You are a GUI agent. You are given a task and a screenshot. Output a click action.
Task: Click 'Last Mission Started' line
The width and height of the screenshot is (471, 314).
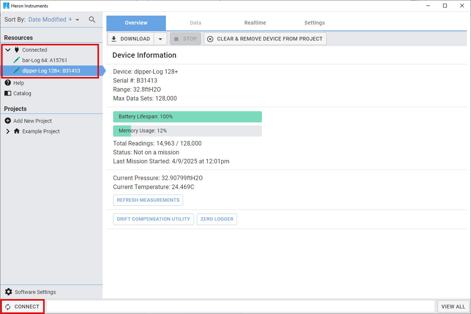click(x=171, y=161)
